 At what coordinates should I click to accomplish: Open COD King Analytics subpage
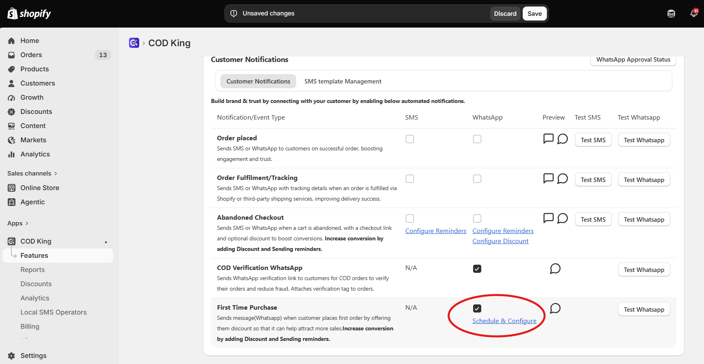[x=35, y=298]
